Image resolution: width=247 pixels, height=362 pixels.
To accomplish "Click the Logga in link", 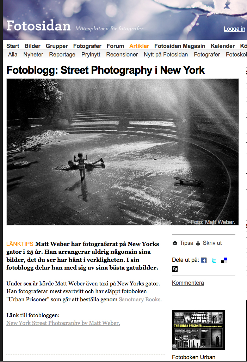I will (x=234, y=29).
